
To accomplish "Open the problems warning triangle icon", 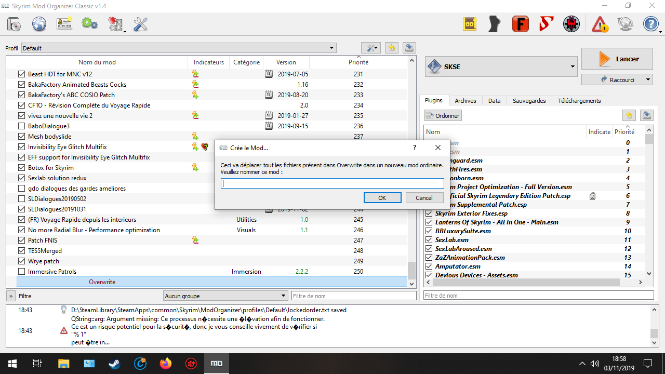I will [600, 24].
